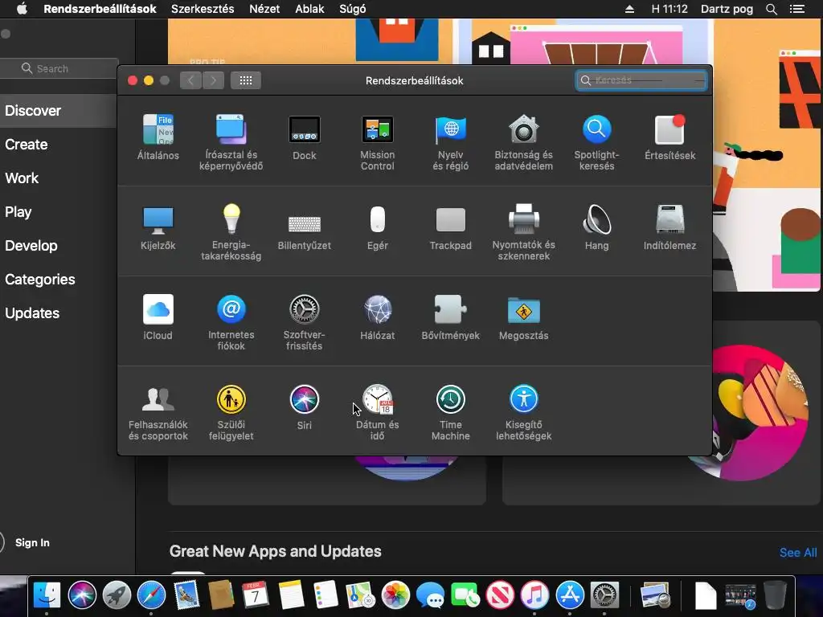Open Nyomtatók és szkennerek pane
Viewport: 823px width, 617px height.
pos(523,232)
